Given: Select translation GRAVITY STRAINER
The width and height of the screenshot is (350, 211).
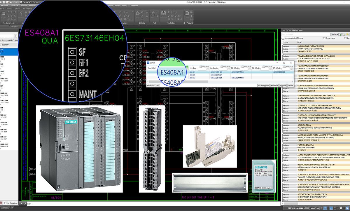Looking at the screenshot, I should click(x=307, y=147).
